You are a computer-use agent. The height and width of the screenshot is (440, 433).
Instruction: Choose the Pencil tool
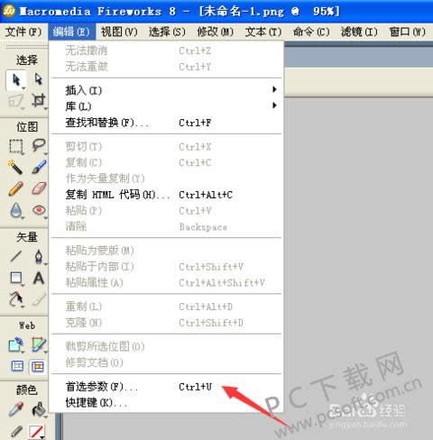point(16,188)
